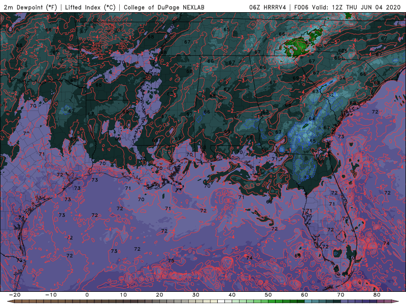406x304 pixels.
Task: Click the -20 label on the color scale
Action: click(x=15, y=295)
